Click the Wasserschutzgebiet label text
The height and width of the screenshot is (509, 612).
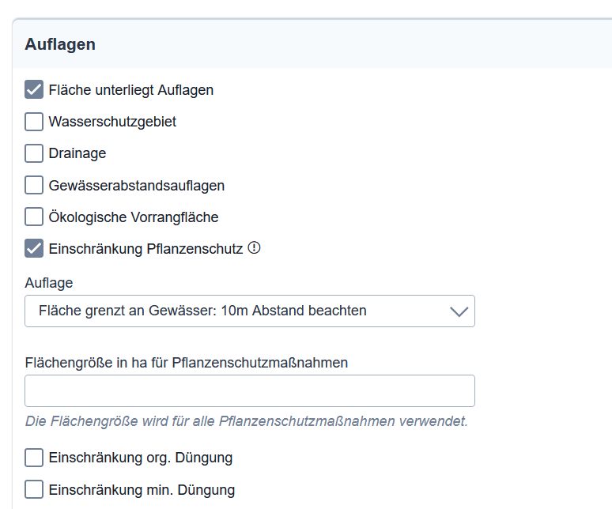click(x=112, y=122)
